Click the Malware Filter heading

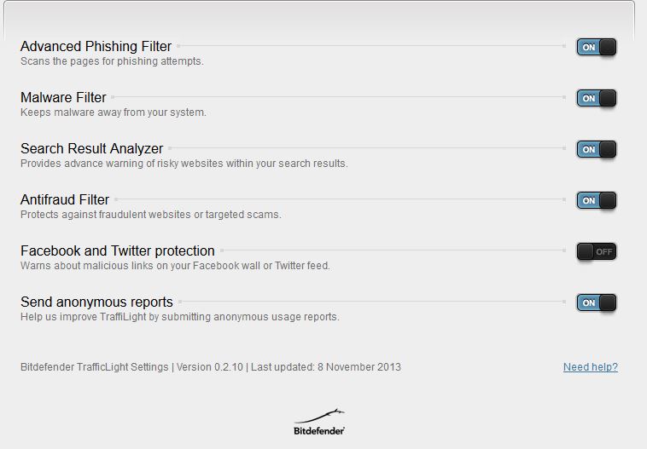tap(63, 97)
